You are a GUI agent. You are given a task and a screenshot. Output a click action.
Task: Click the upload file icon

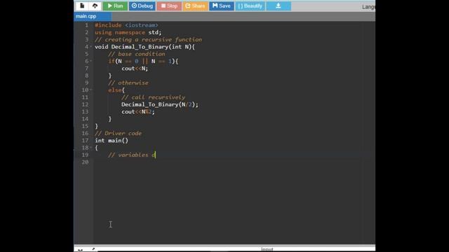point(95,6)
